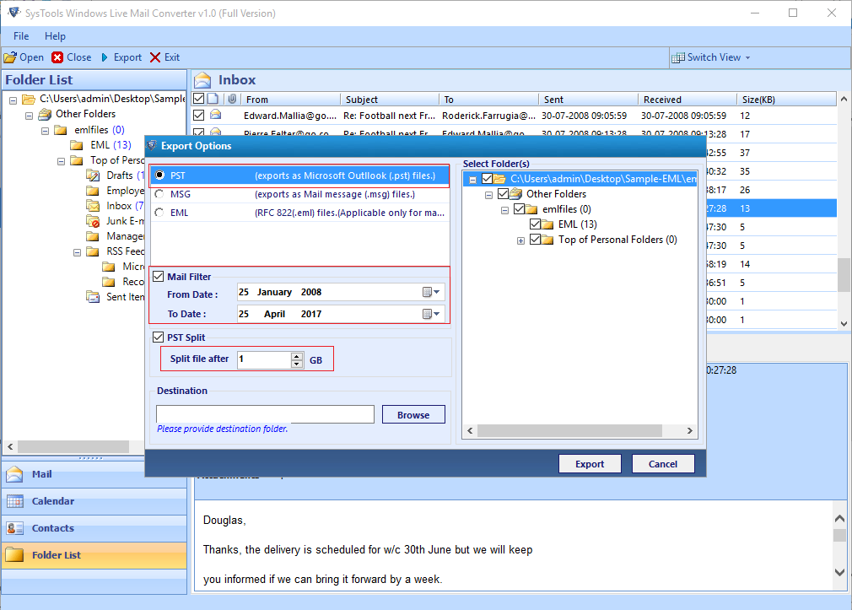Click the EML folder icon in dialog tree
This screenshot has width=852, height=610.
[547, 224]
